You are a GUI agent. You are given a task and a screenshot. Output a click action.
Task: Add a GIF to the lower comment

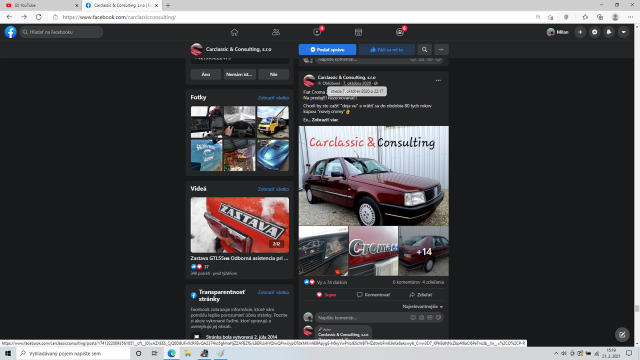tap(430, 317)
